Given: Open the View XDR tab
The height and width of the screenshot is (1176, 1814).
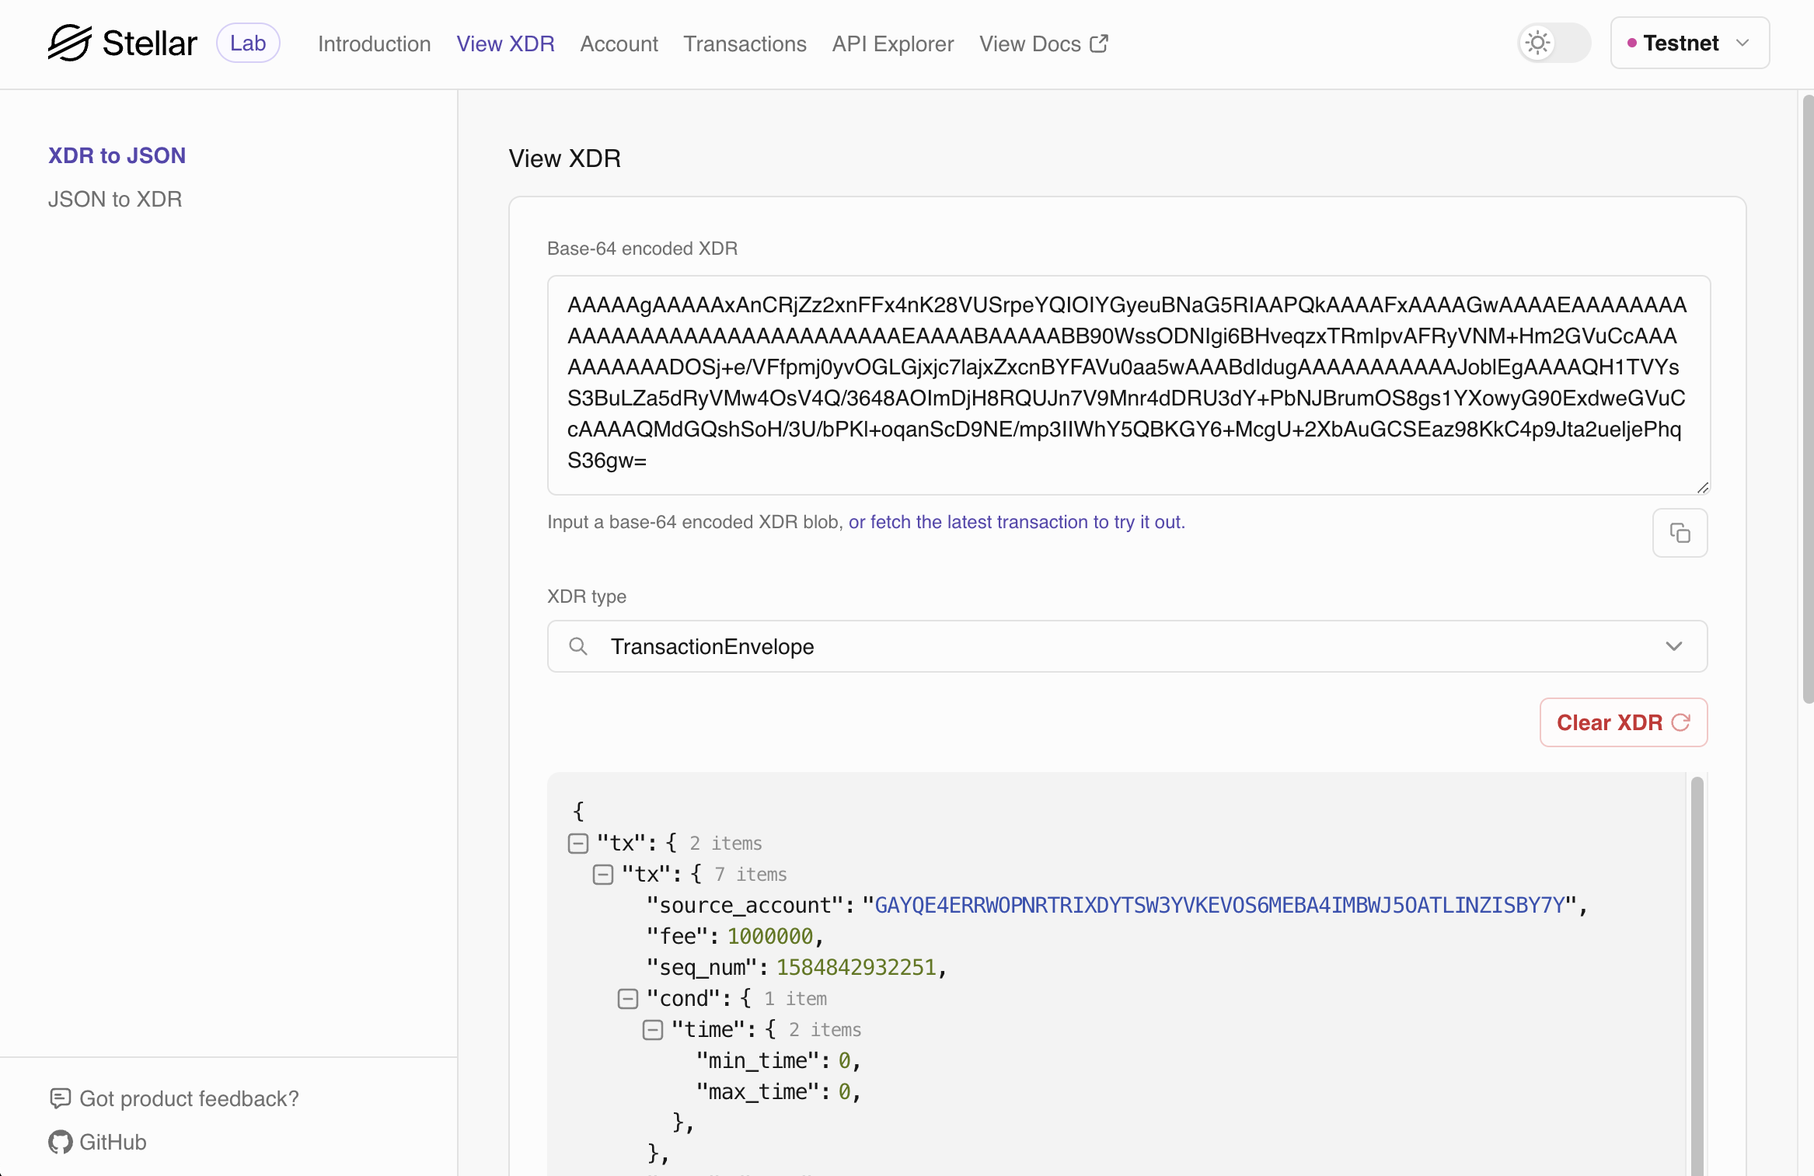Looking at the screenshot, I should click(505, 44).
